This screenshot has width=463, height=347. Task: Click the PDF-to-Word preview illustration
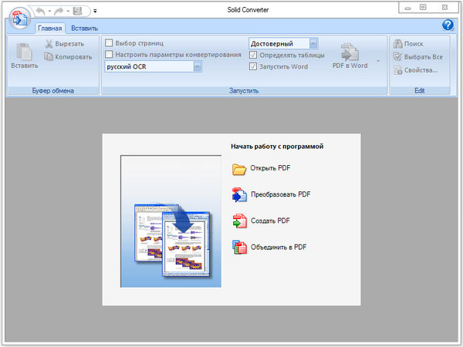tap(171, 221)
